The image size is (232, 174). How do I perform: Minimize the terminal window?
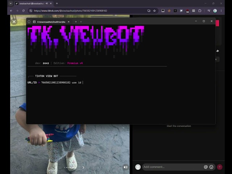[x=196, y=21]
